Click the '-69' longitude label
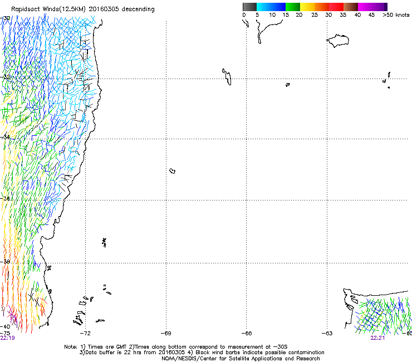Image resolution: width=412 pixels, height=362 pixels. tap(166, 334)
